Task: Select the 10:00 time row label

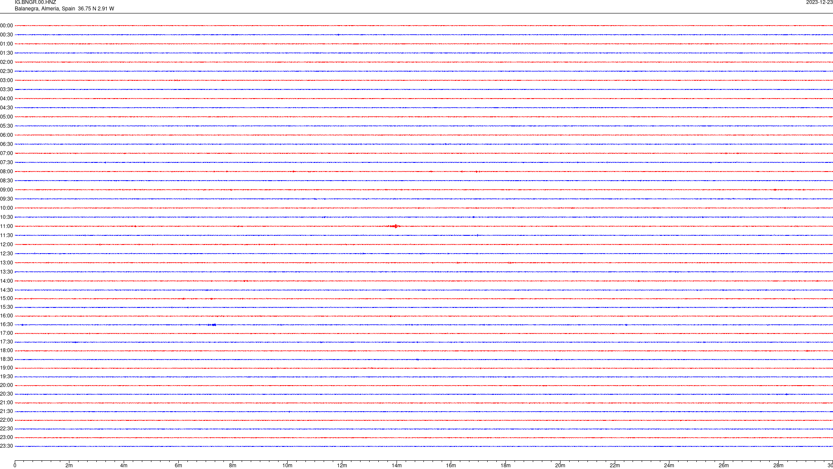Action: point(7,208)
